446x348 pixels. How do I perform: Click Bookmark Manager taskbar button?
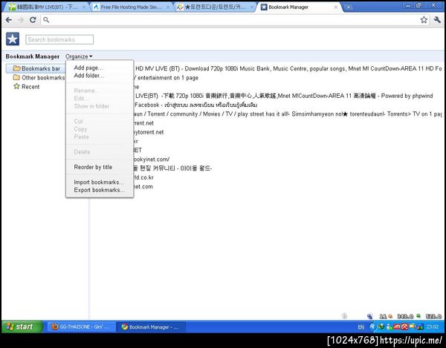click(152, 326)
